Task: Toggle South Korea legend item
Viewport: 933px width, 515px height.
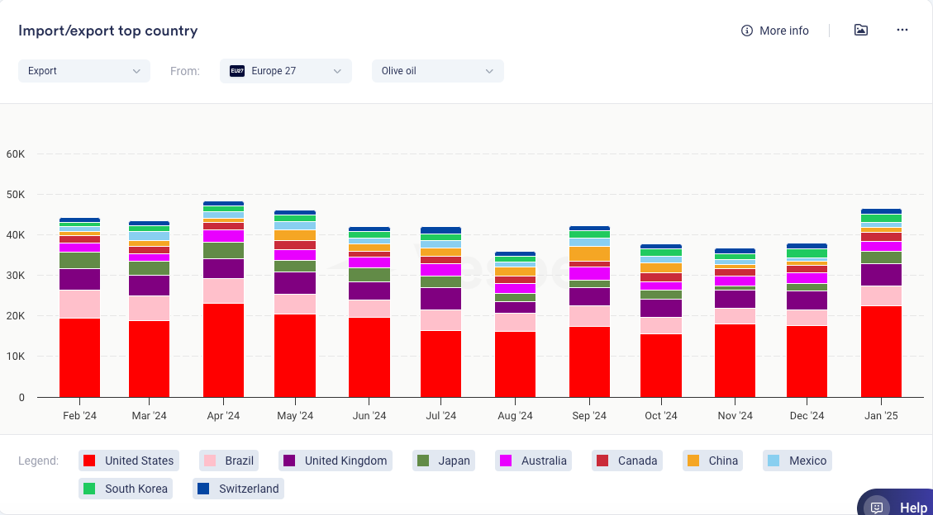Action: coord(90,489)
